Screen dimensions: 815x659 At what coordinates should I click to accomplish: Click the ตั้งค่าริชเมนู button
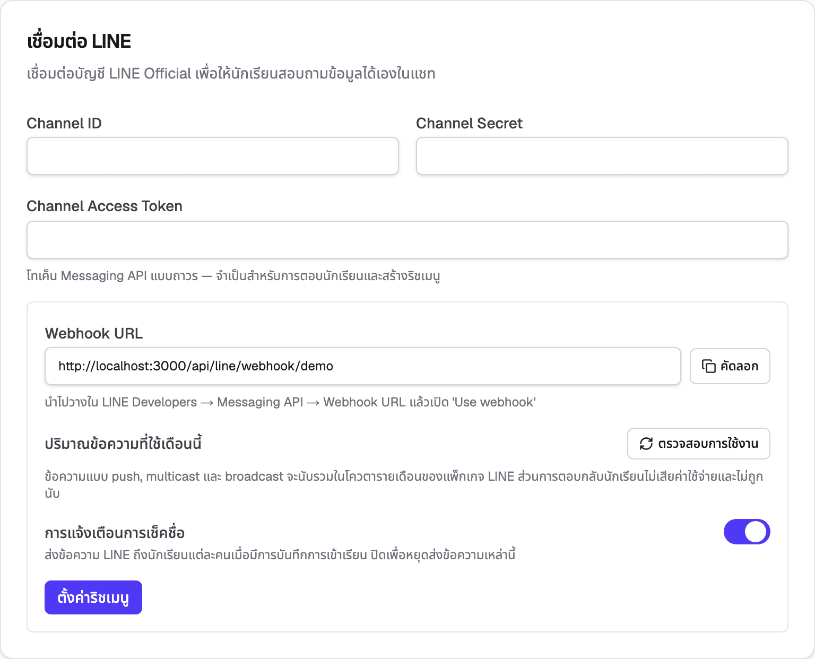point(93,597)
